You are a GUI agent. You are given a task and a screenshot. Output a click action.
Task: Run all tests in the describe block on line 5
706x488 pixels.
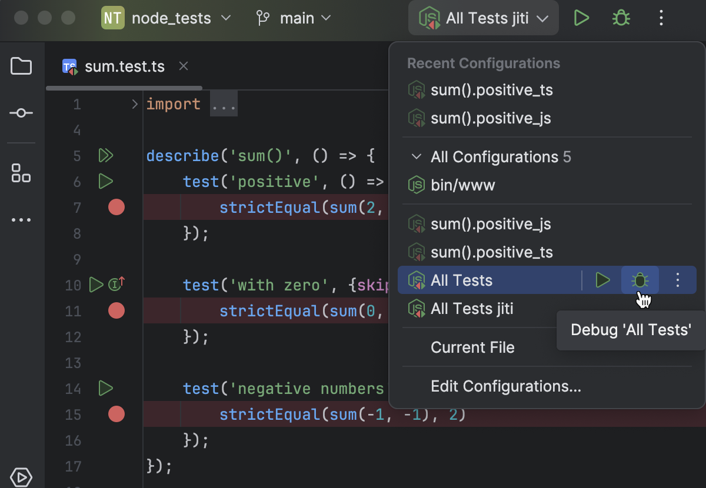pyautogui.click(x=106, y=156)
